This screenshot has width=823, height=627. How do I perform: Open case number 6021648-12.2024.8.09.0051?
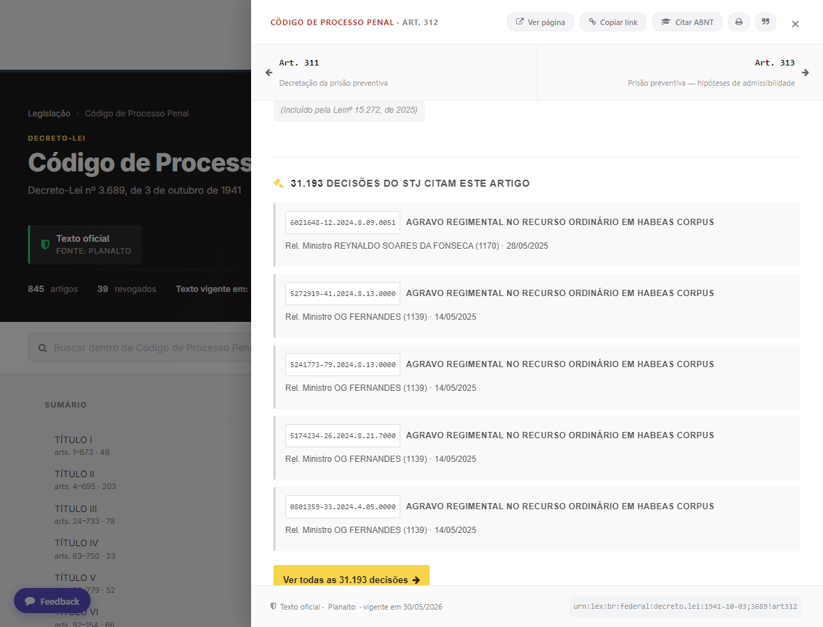[x=342, y=222]
